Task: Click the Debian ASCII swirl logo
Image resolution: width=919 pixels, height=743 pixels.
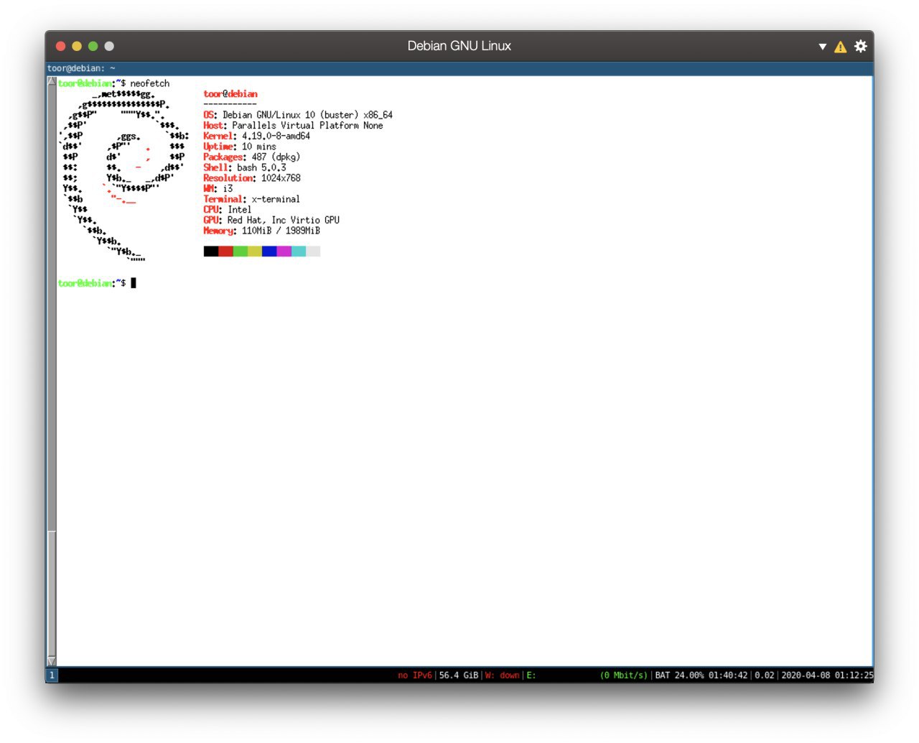Action: pos(123,175)
